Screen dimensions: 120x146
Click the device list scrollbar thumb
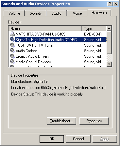point(109,42)
